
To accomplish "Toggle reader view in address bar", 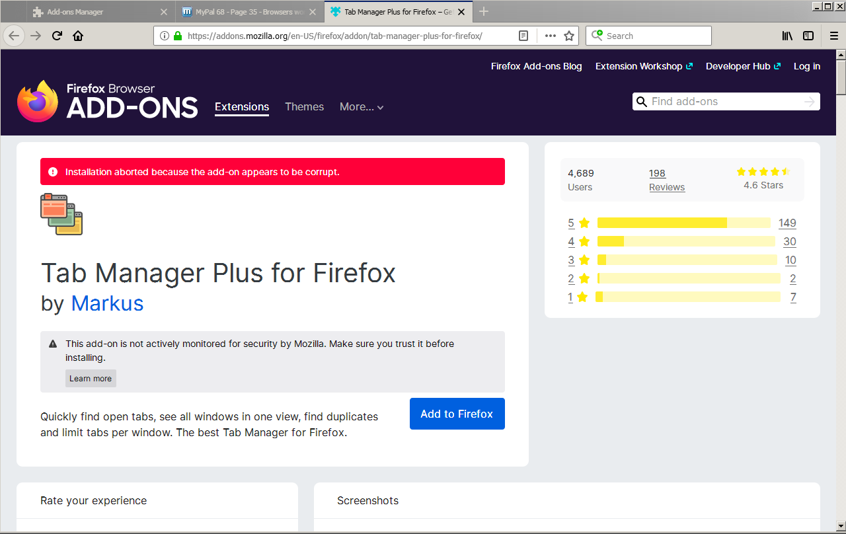I will (523, 36).
